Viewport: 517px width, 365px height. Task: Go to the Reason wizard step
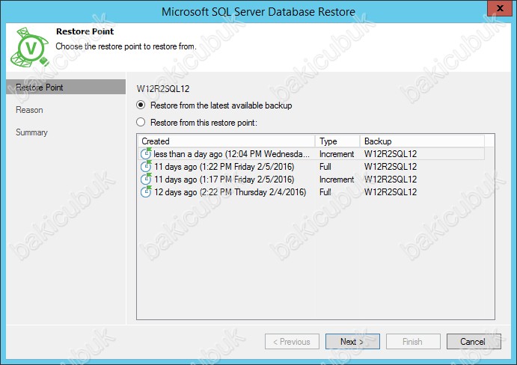29,110
